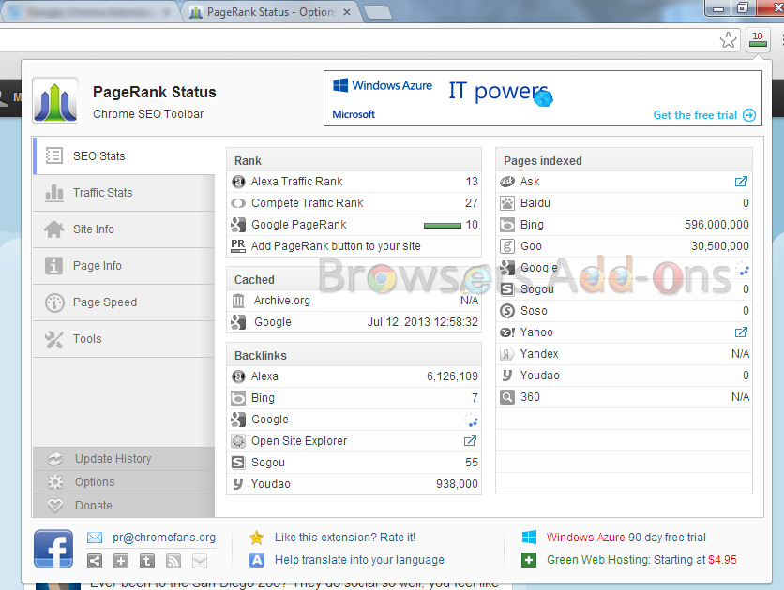This screenshot has width=784, height=590.
Task: Bookmark page with the star icon
Action: pyautogui.click(x=728, y=40)
